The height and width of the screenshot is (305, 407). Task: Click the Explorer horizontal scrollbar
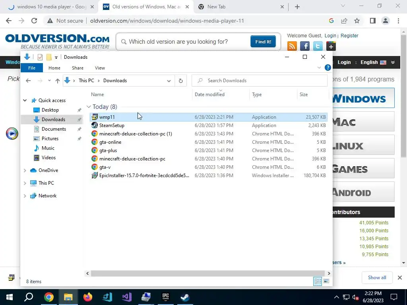coord(207,273)
